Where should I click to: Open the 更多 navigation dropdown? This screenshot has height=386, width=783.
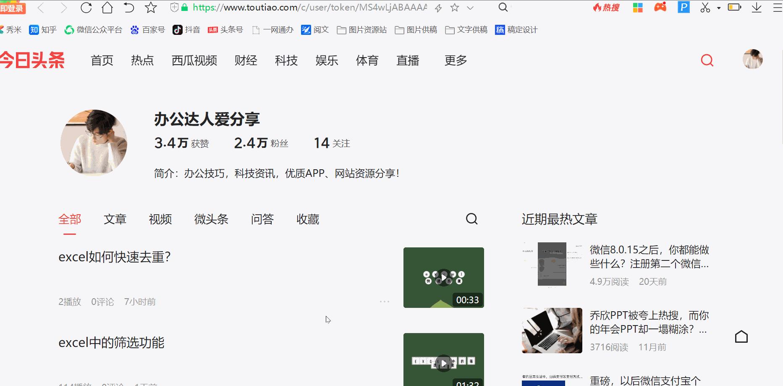(454, 60)
